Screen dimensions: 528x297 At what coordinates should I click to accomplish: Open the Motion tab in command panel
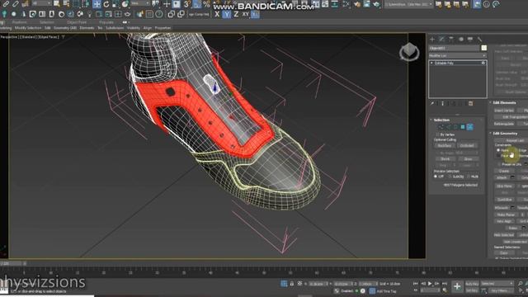click(461, 40)
